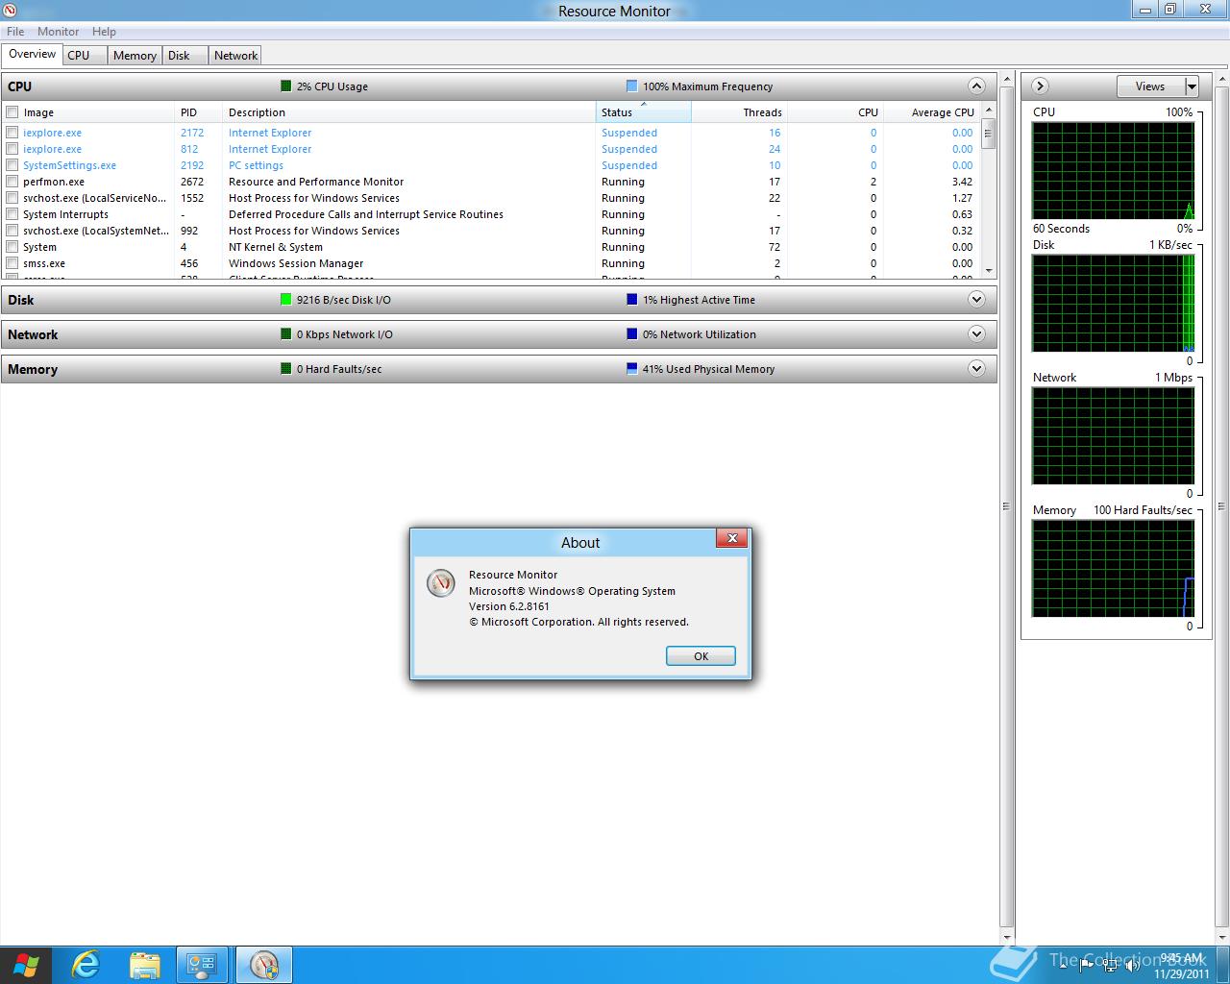Viewport: 1230px width, 984px height.
Task: Click Maximum Frequency blue swatch
Action: click(631, 86)
